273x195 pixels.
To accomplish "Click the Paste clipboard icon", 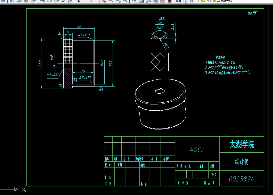I will [56, 1].
